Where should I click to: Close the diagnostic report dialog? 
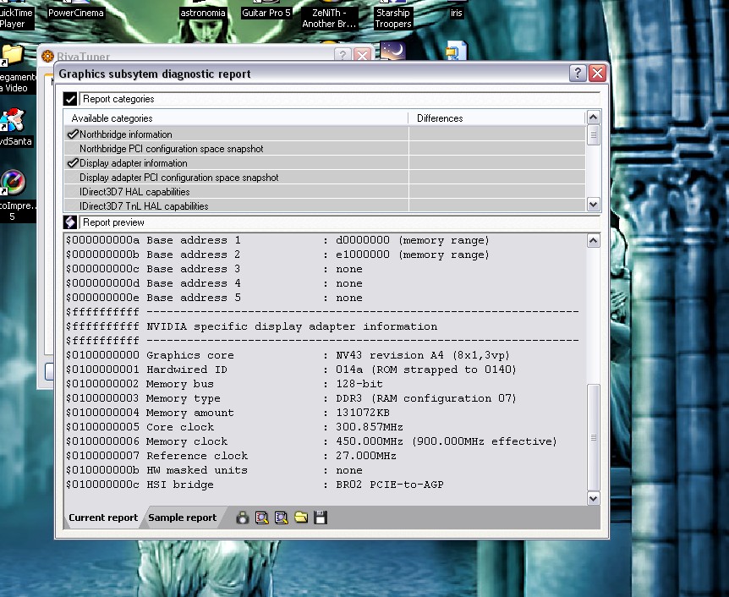597,73
